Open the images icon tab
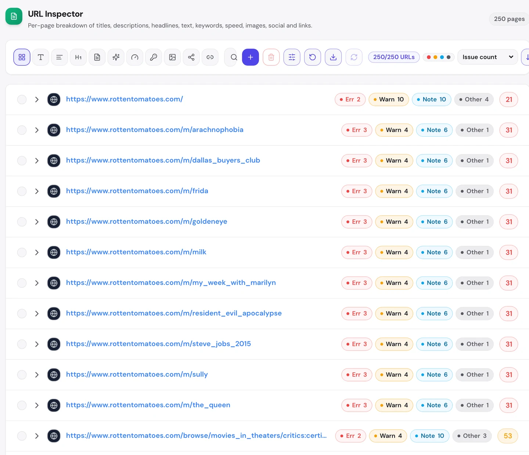The image size is (529, 455). 172,57
